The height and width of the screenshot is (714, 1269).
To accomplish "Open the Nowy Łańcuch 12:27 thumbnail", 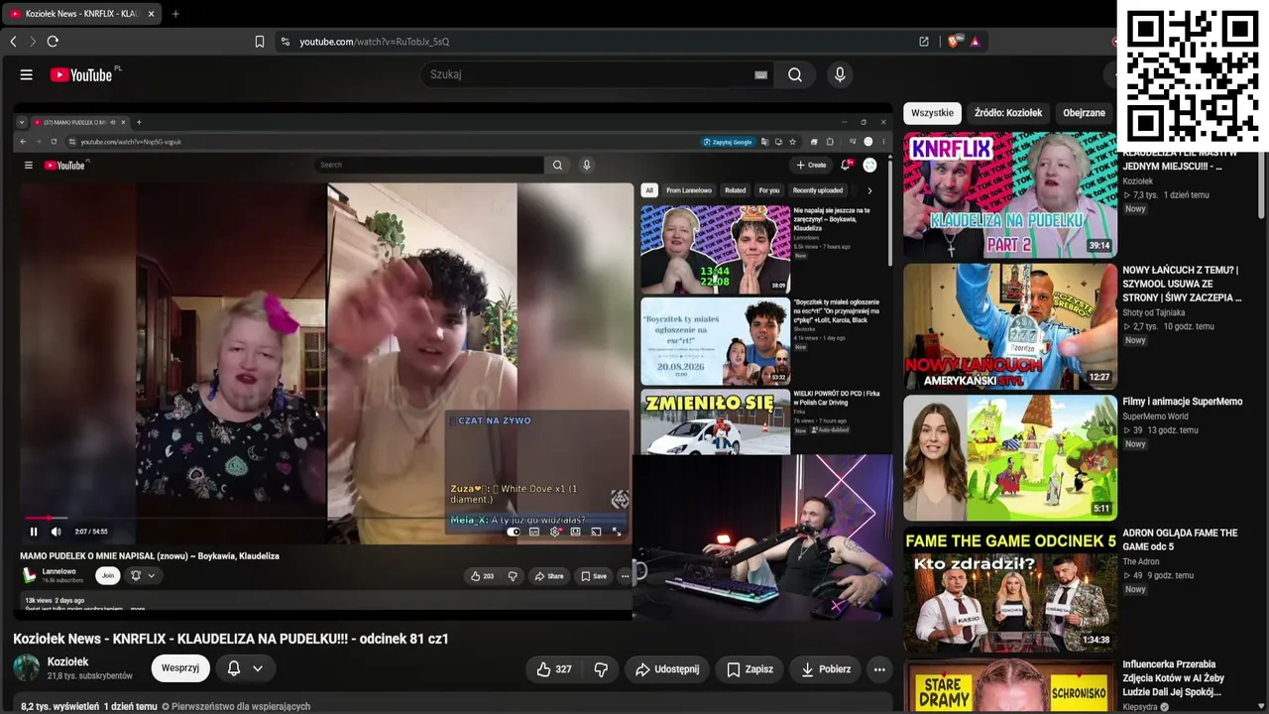I will pyautogui.click(x=1009, y=326).
